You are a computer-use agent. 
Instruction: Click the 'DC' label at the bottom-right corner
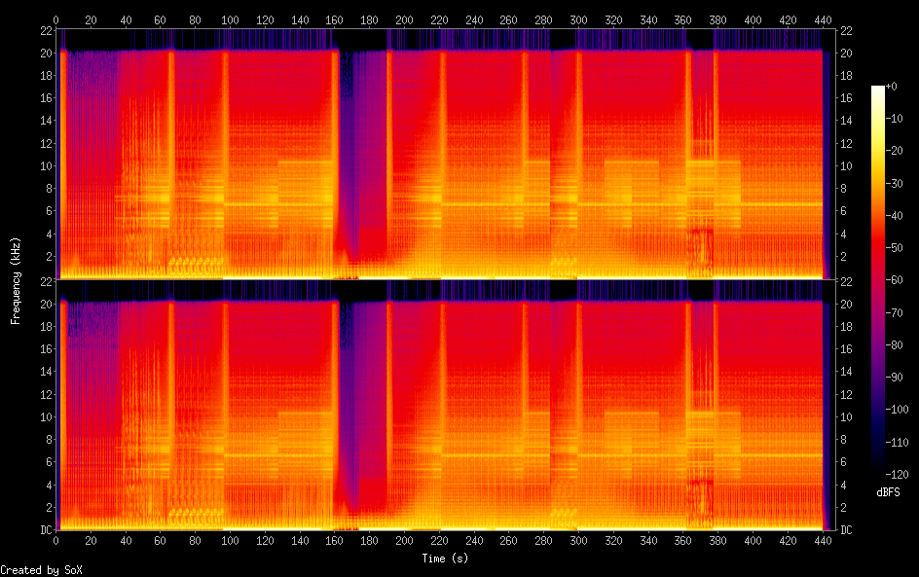846,530
